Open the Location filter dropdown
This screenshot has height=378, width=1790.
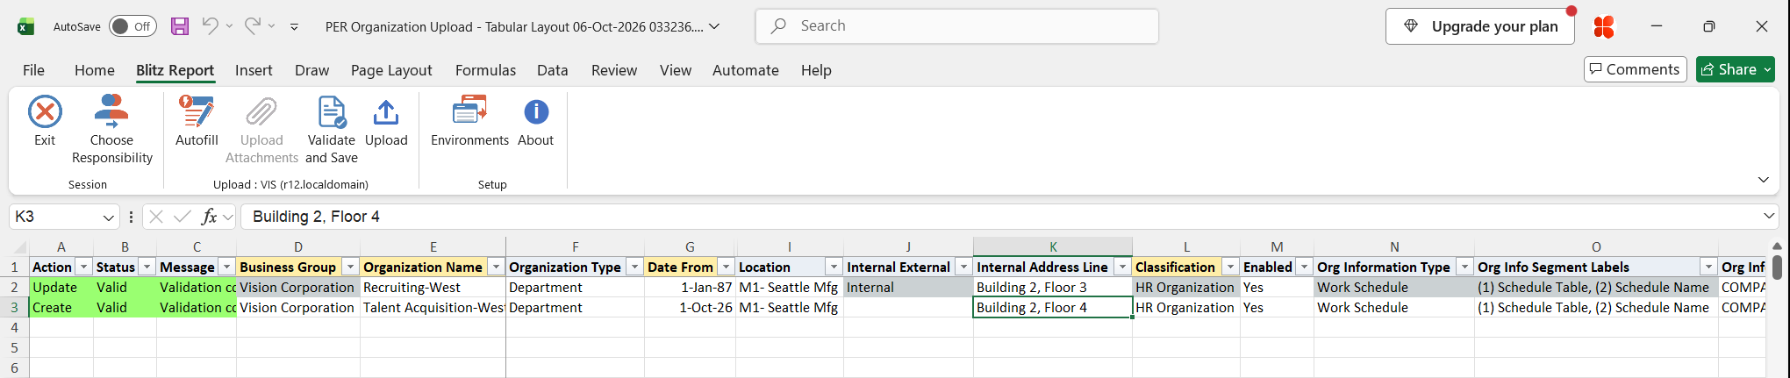point(834,267)
